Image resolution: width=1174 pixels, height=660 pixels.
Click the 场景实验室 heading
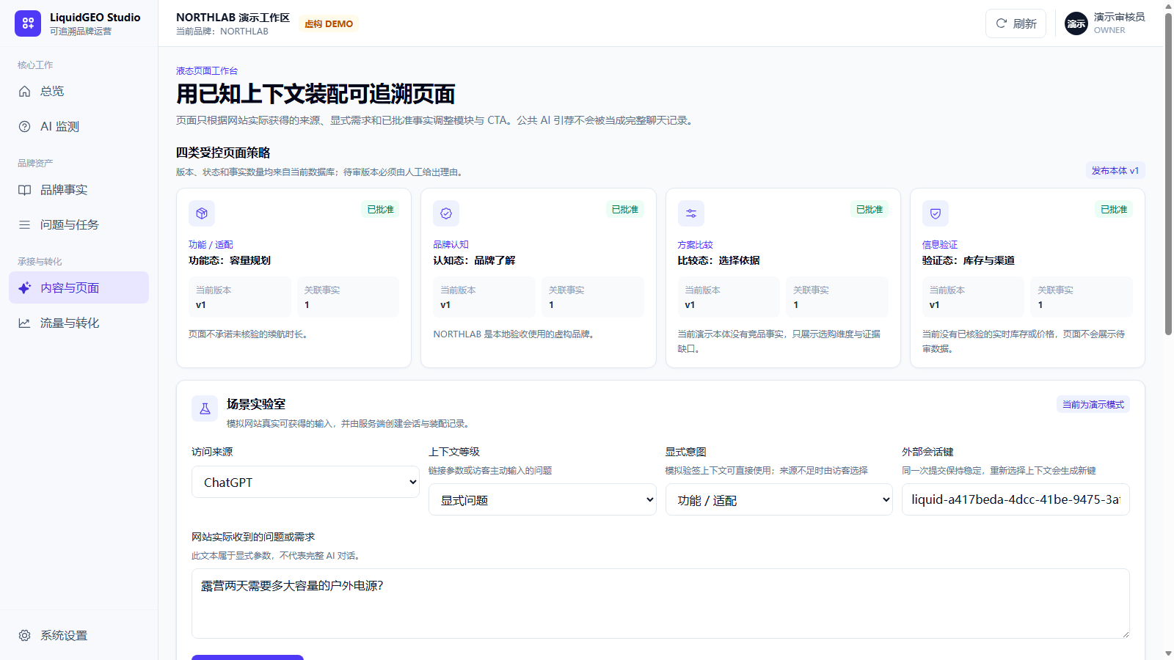pos(256,404)
